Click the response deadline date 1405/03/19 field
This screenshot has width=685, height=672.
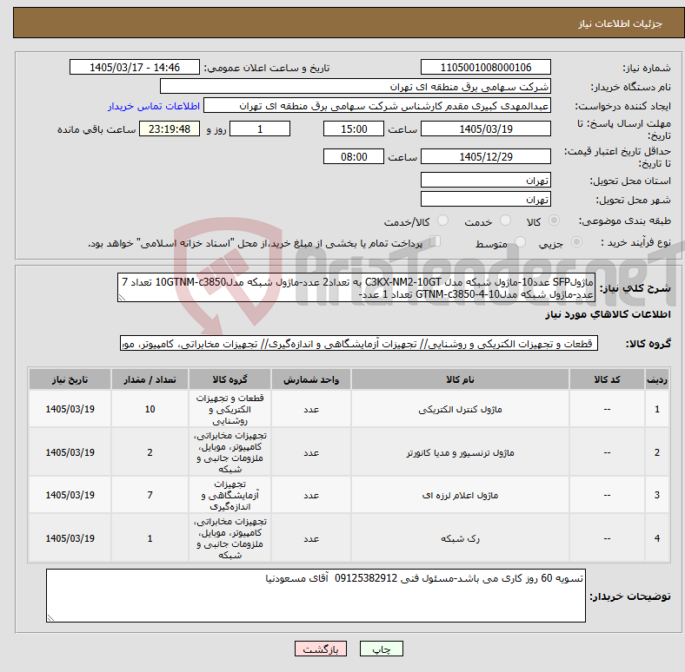point(486,129)
